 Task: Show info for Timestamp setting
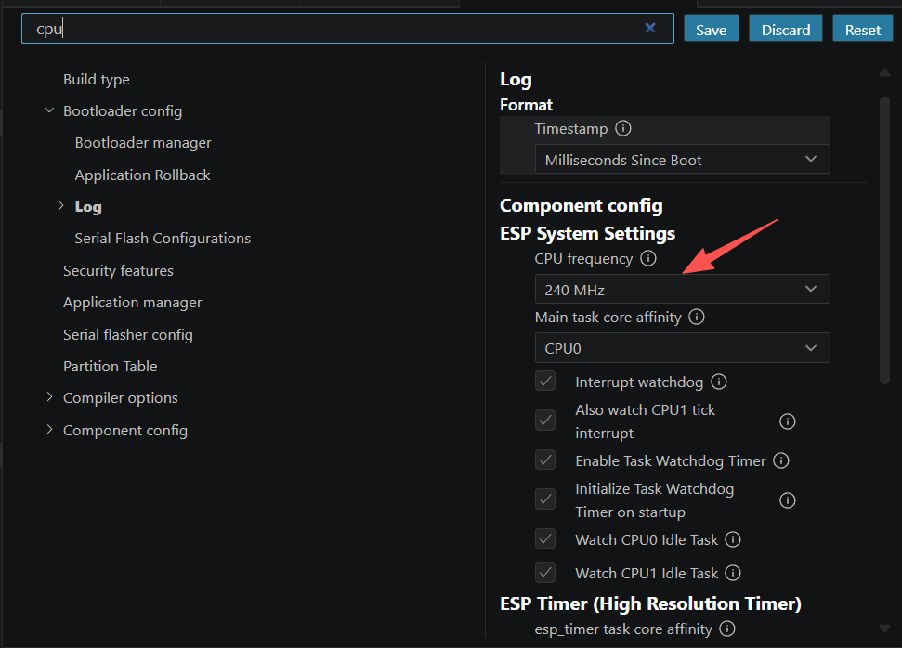pyautogui.click(x=623, y=127)
